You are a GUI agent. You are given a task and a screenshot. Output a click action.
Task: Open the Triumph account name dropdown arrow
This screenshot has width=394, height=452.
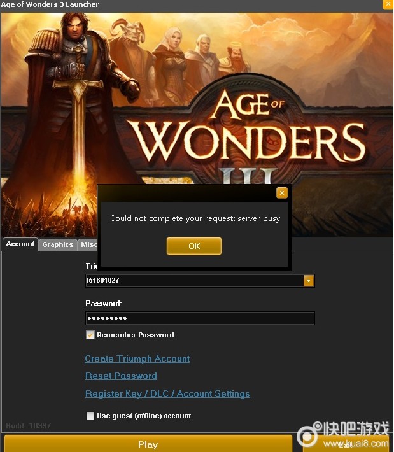pyautogui.click(x=309, y=281)
